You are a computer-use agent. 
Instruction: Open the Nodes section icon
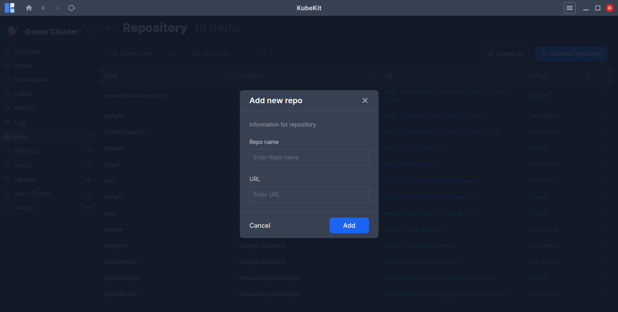pos(8,65)
